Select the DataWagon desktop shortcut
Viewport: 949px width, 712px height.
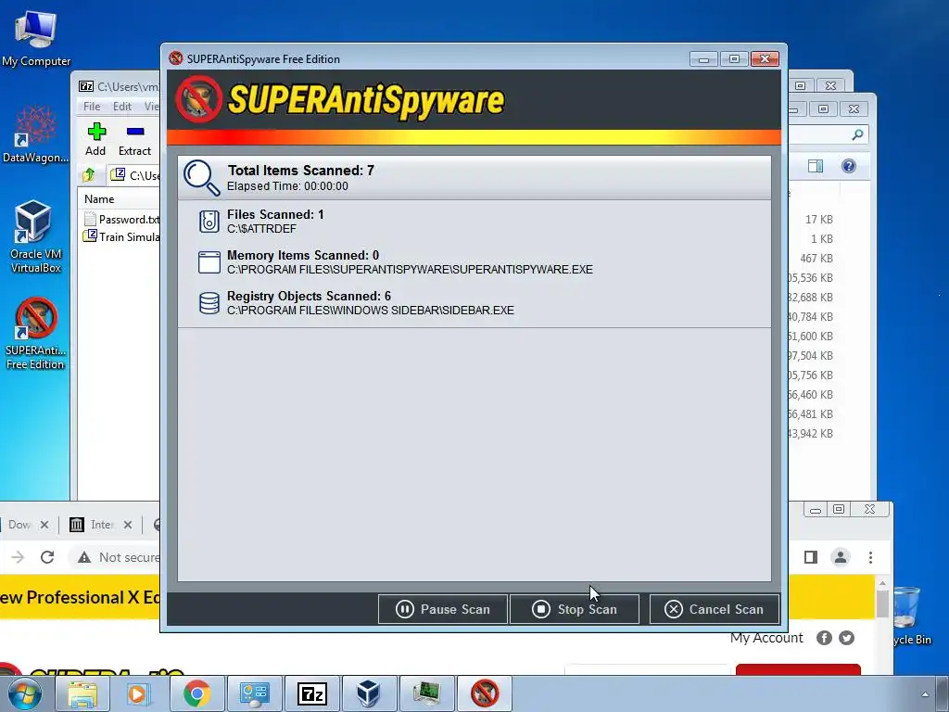(36, 135)
